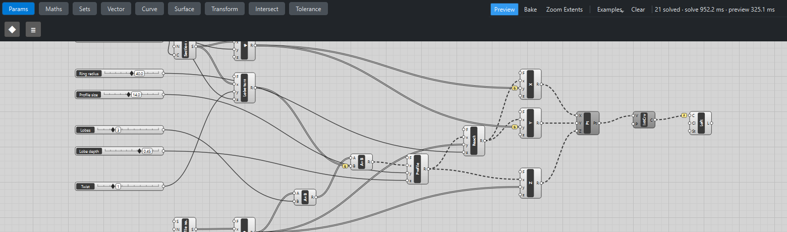
Task: Click the Pt output port of Pt node
Action: click(x=599, y=123)
